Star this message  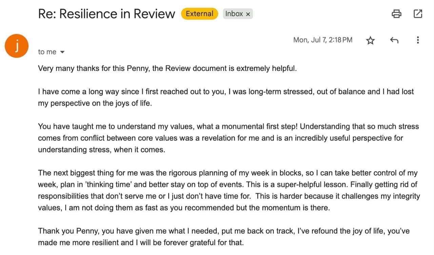click(371, 41)
